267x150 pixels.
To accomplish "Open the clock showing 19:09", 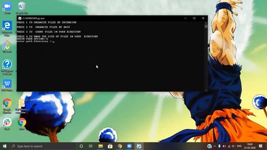I will tap(250, 146).
